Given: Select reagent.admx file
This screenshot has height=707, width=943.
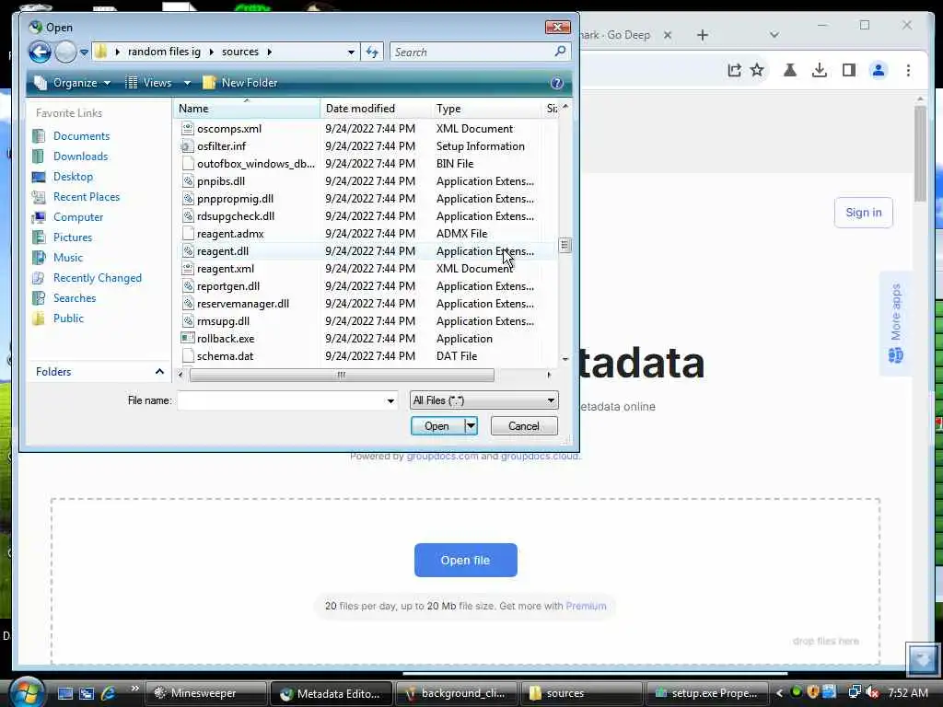Looking at the screenshot, I should (x=230, y=233).
